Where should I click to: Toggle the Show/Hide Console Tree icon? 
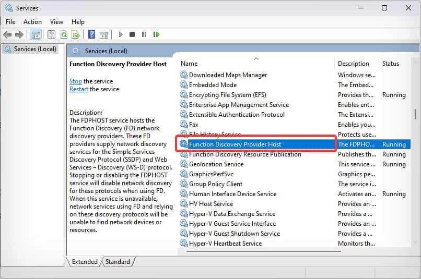(x=36, y=34)
